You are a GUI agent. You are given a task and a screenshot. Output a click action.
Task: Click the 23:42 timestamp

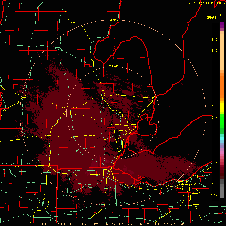pyautogui.click(x=180, y=224)
